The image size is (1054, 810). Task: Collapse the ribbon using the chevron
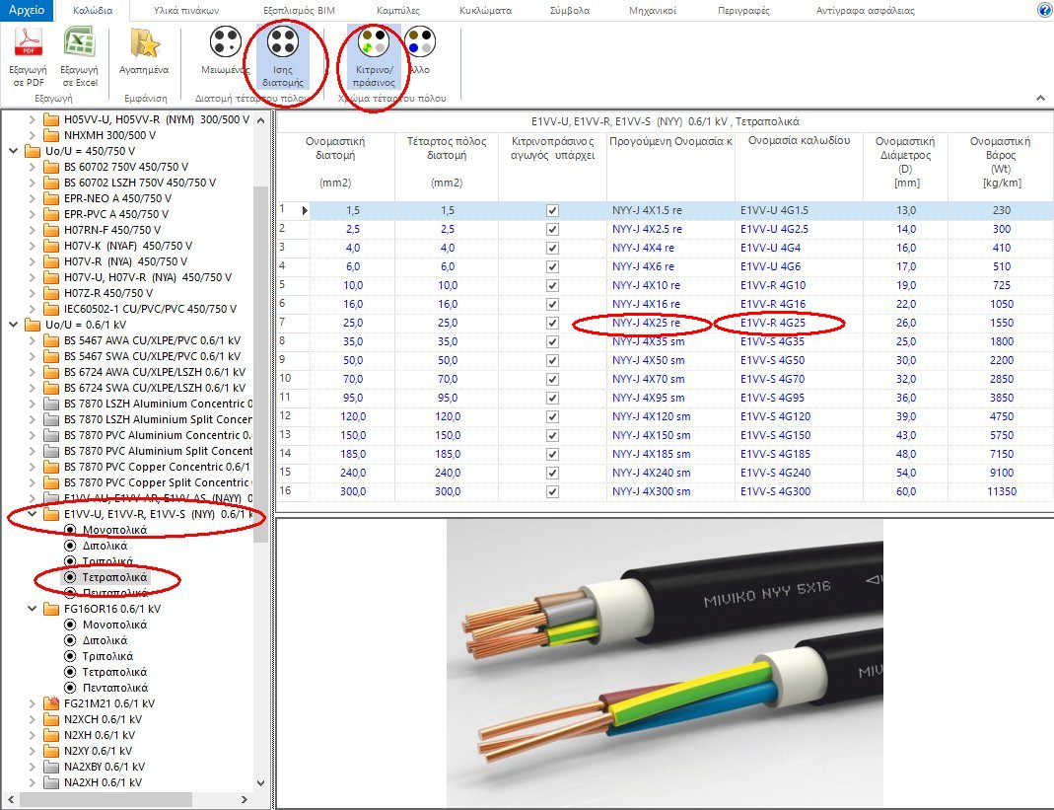tap(1040, 99)
